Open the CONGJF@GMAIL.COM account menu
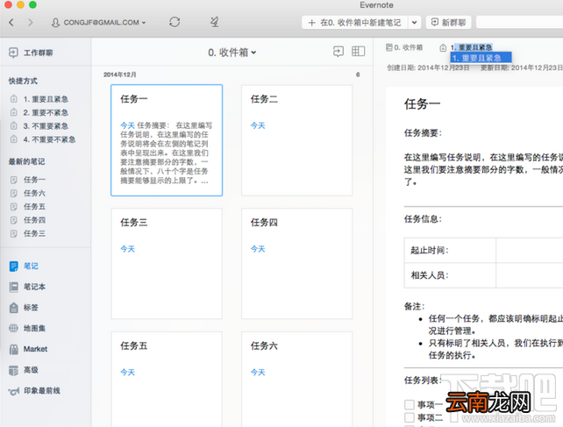The image size is (563, 427). click(99, 22)
